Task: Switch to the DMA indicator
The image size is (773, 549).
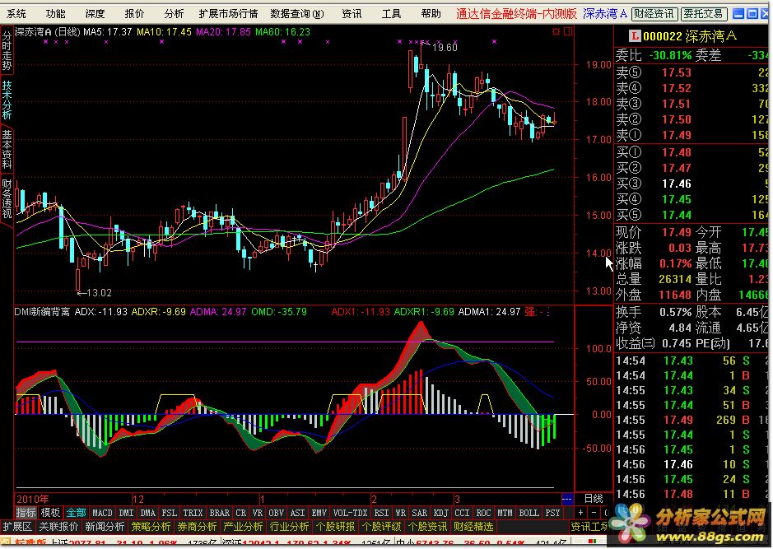Action: 147,513
